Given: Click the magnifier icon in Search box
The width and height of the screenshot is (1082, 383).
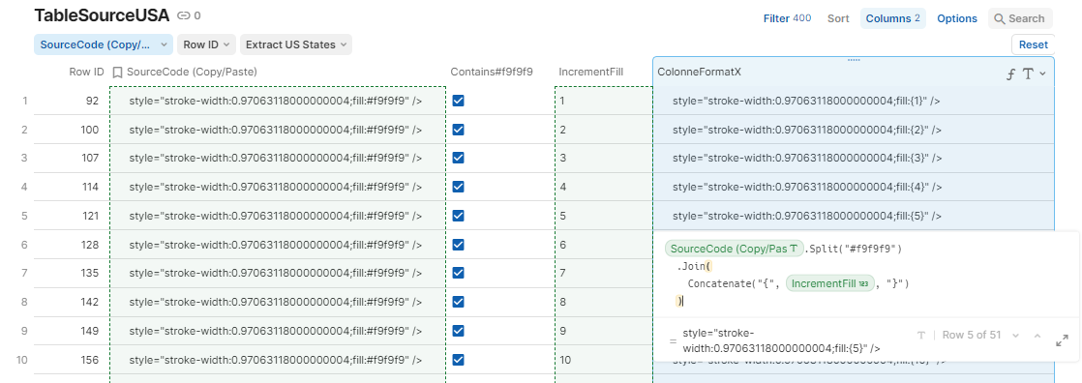Looking at the screenshot, I should tap(999, 18).
